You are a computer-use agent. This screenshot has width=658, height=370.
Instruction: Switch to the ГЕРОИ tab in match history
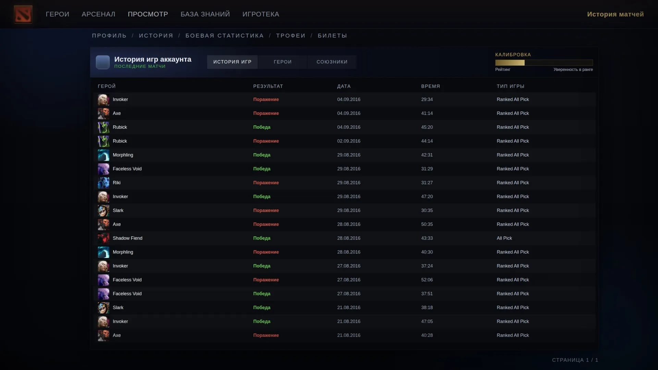coord(283,62)
